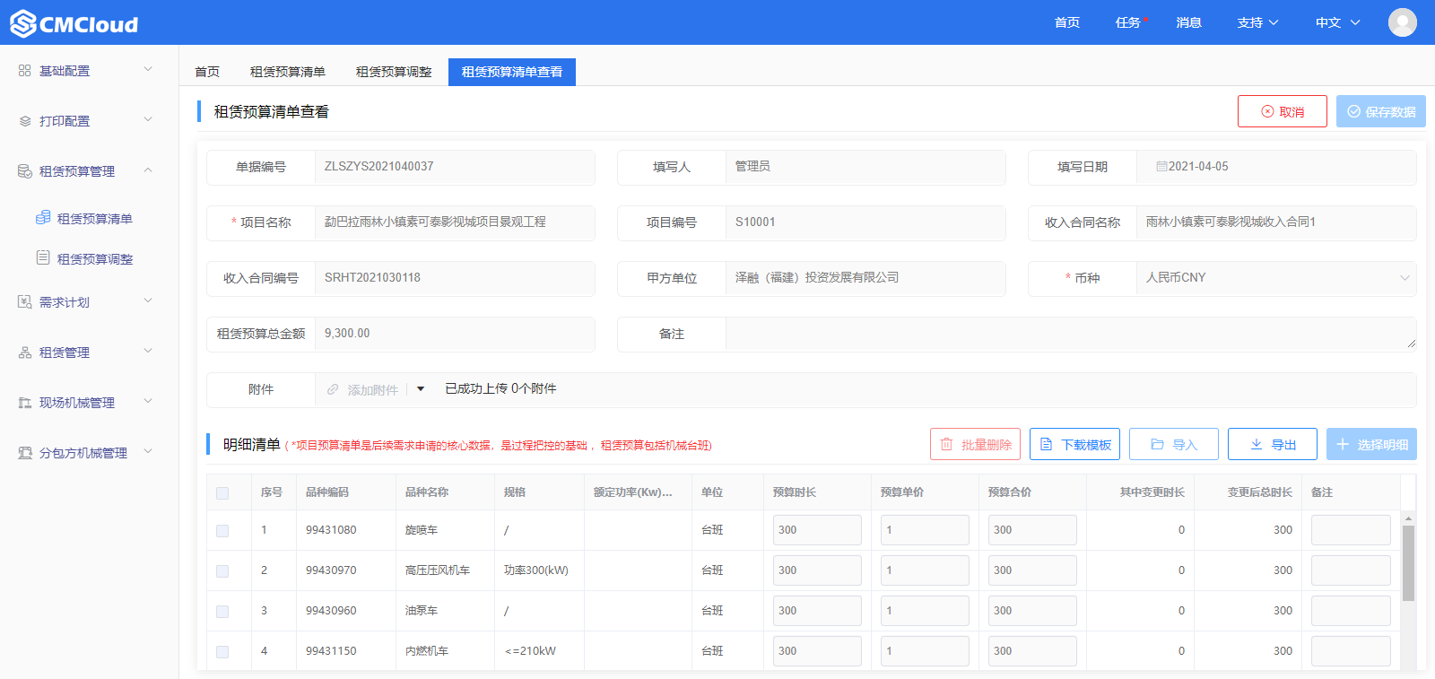
Task: Click the 规格 cell 功率300(kW)
Action: 536,570
